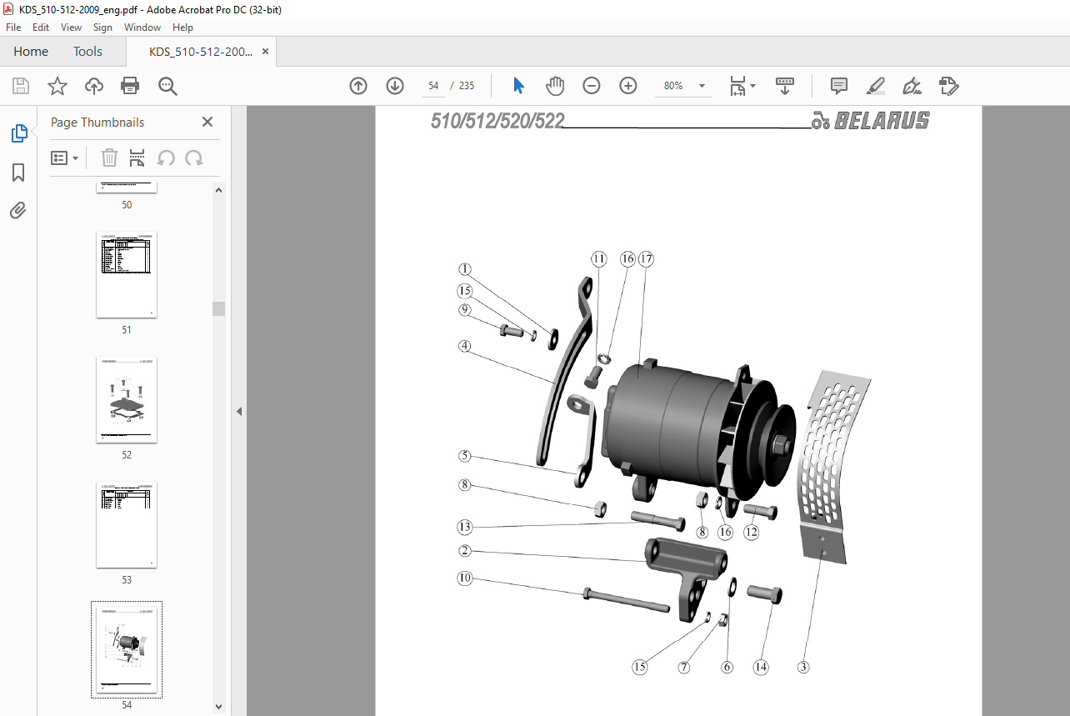The height and width of the screenshot is (716, 1070).
Task: Rotate pages clockwise
Action: click(194, 158)
